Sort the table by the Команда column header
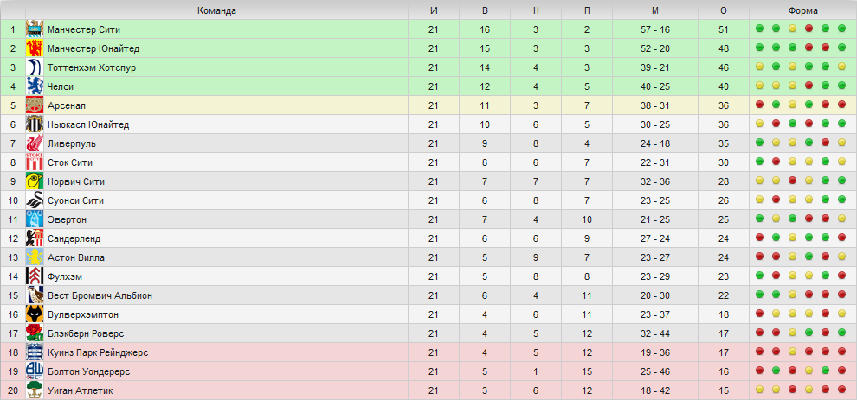Image resolution: width=857 pixels, height=400 pixels. pyautogui.click(x=217, y=10)
